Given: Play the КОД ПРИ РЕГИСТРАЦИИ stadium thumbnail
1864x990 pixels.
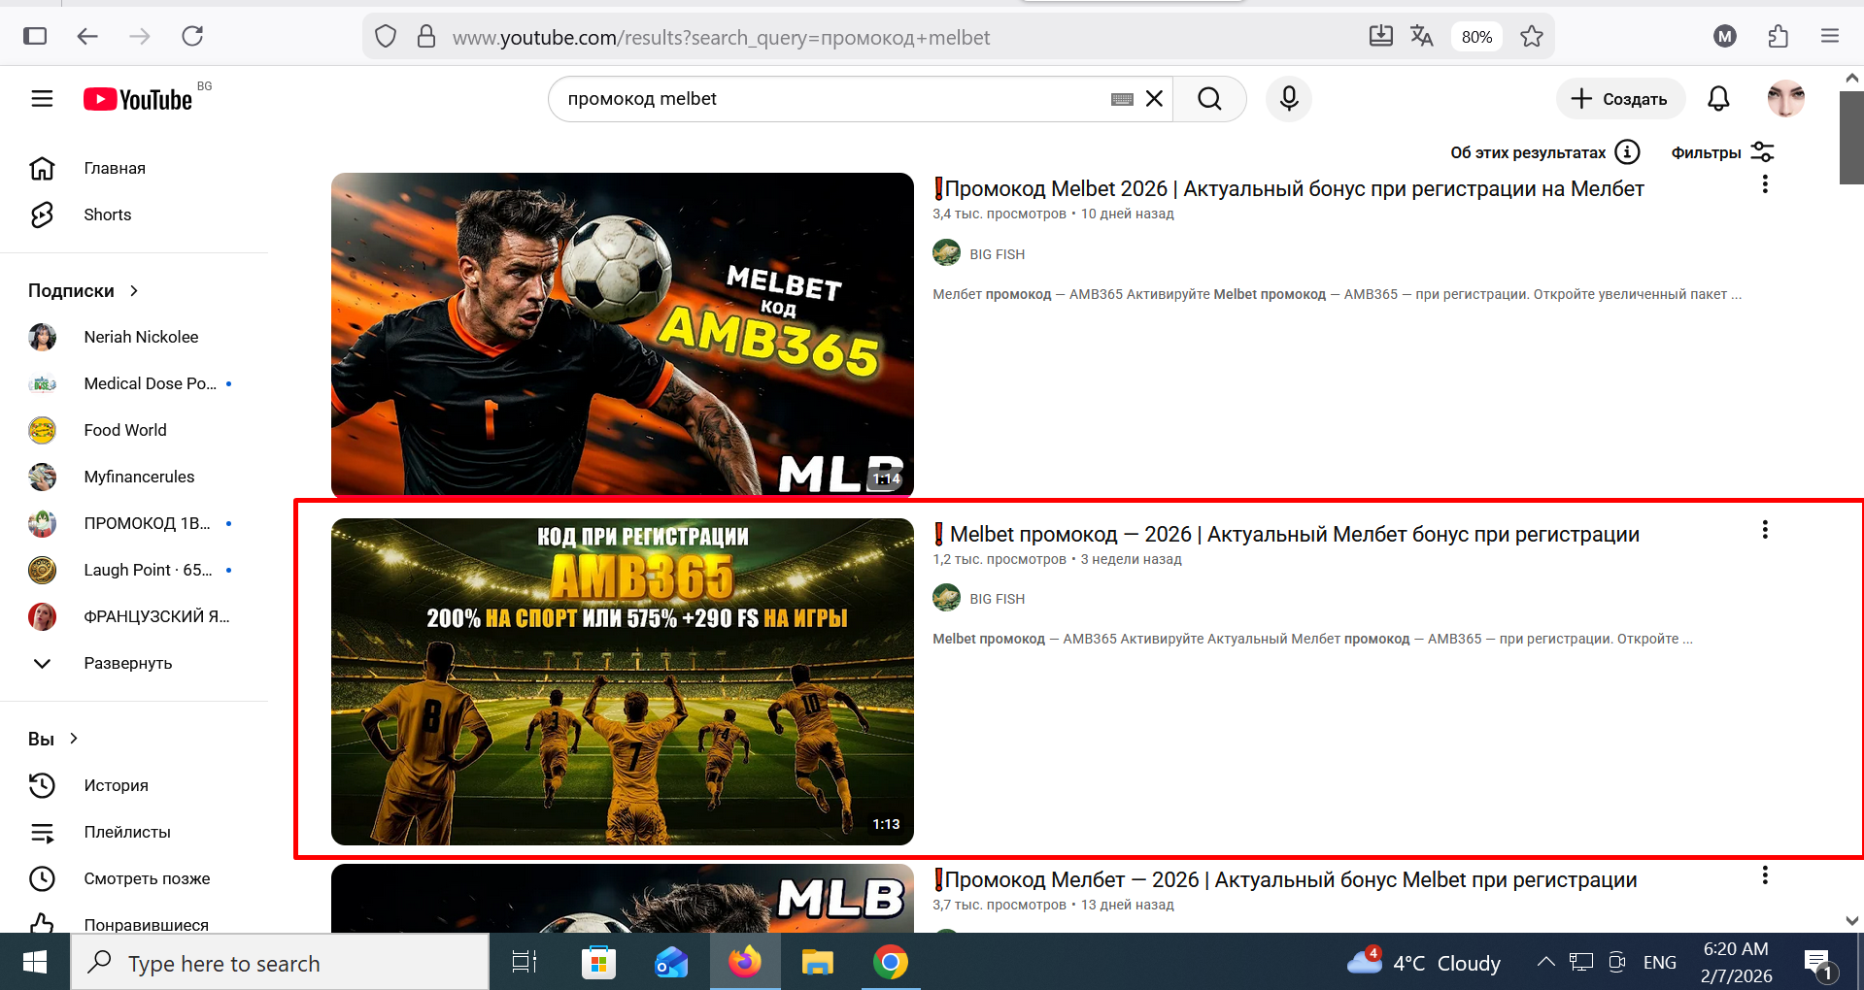Looking at the screenshot, I should pos(622,681).
